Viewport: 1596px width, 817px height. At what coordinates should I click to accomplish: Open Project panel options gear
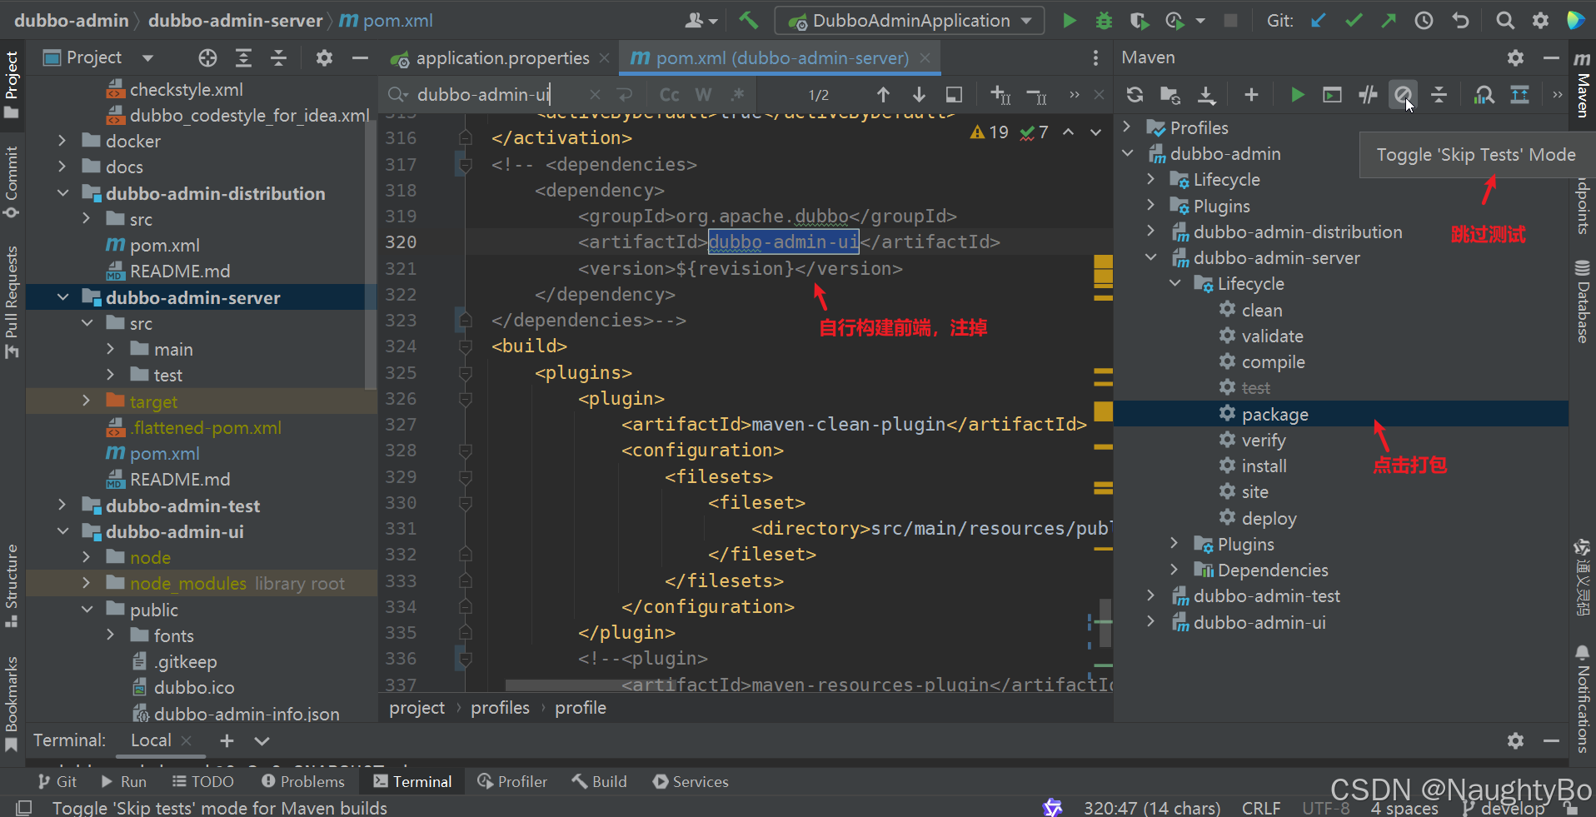tap(324, 57)
